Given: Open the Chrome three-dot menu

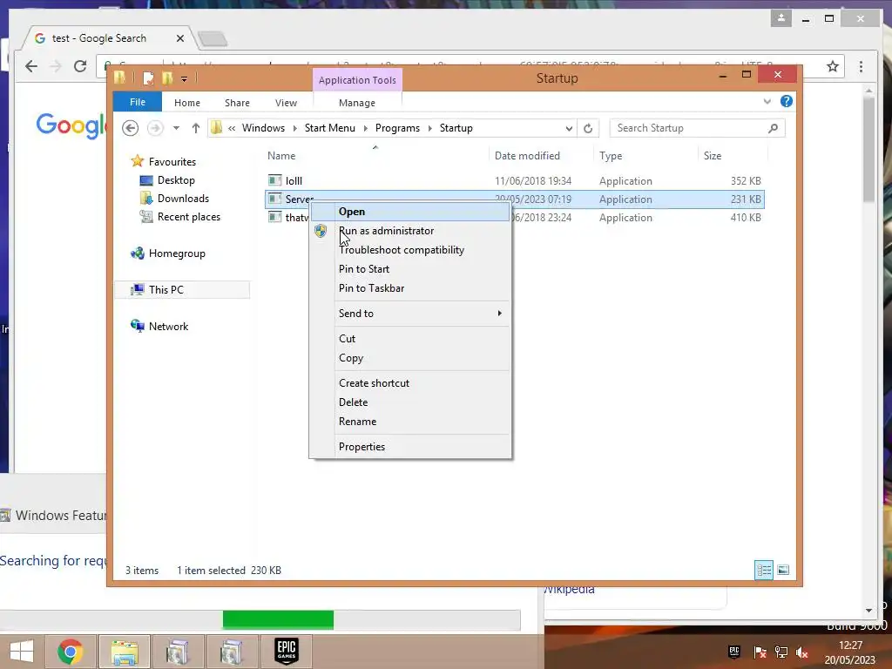Looking at the screenshot, I should [x=862, y=66].
